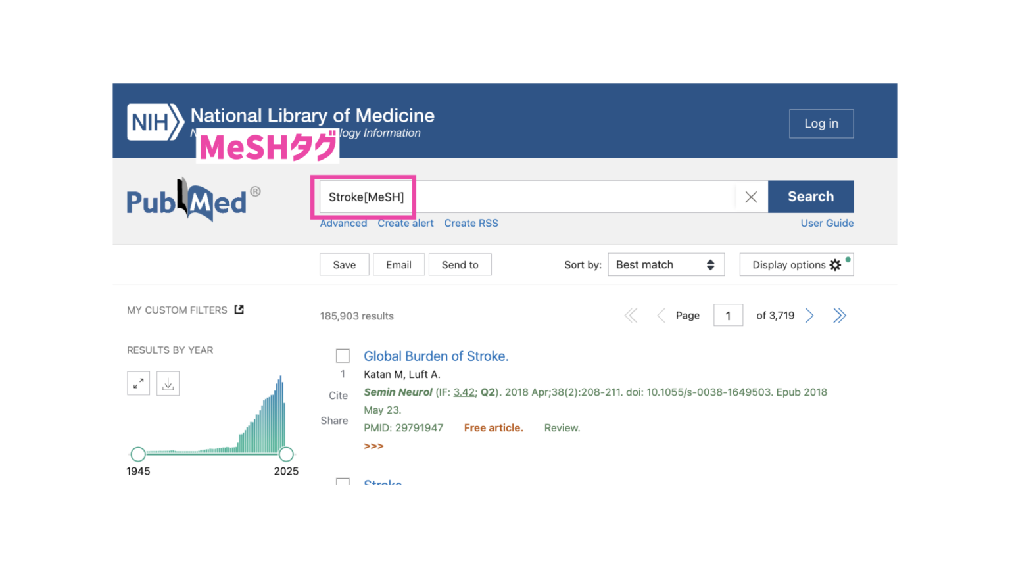Select the 1945 year range slider handle
This screenshot has width=1010, height=568.
coord(138,454)
